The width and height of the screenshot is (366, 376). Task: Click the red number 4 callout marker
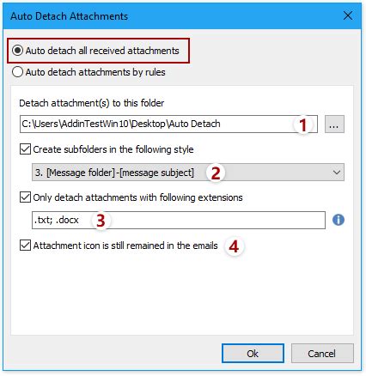pyautogui.click(x=234, y=246)
